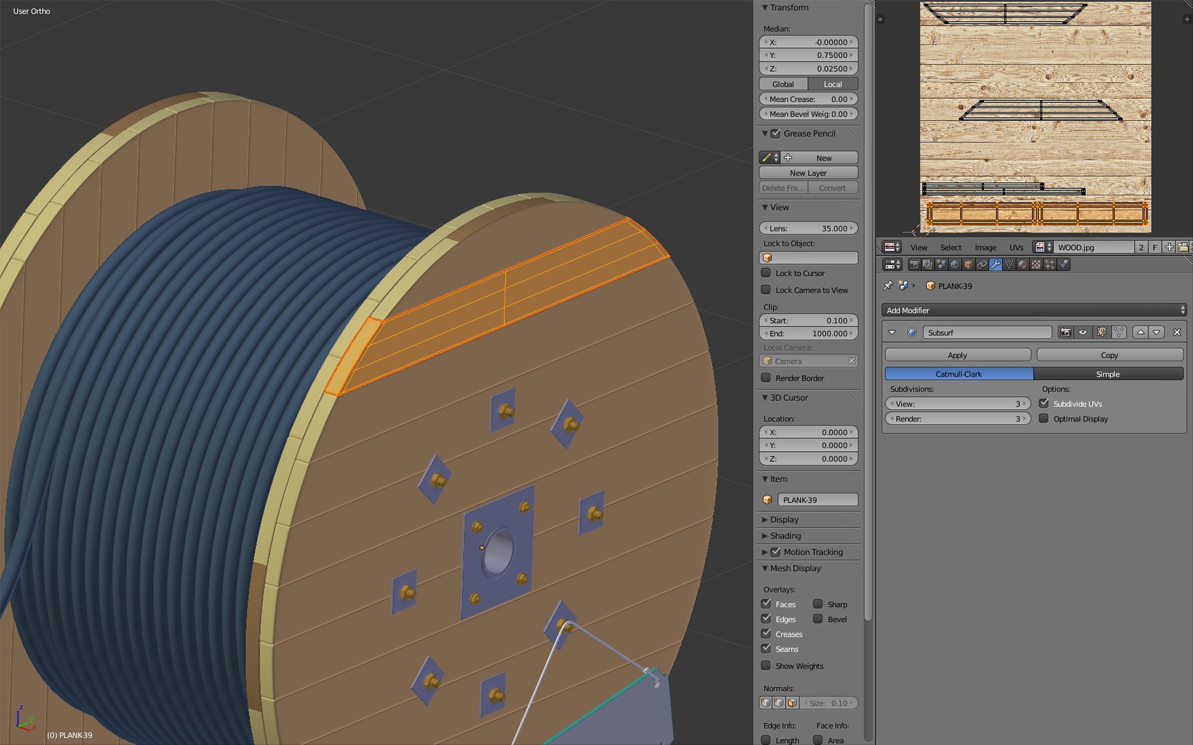Uncheck Seams overlay checkbox
The image size is (1193, 745).
766,648
